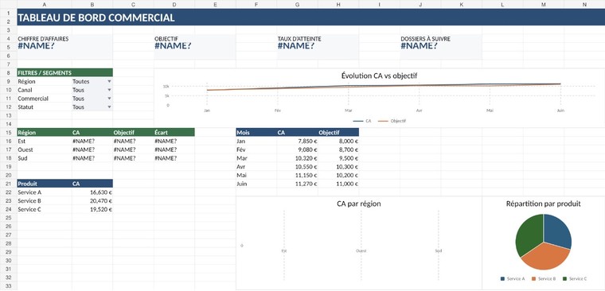The height and width of the screenshot is (291, 605).
Task: Select the Juin month cell in table
Action: (256, 184)
